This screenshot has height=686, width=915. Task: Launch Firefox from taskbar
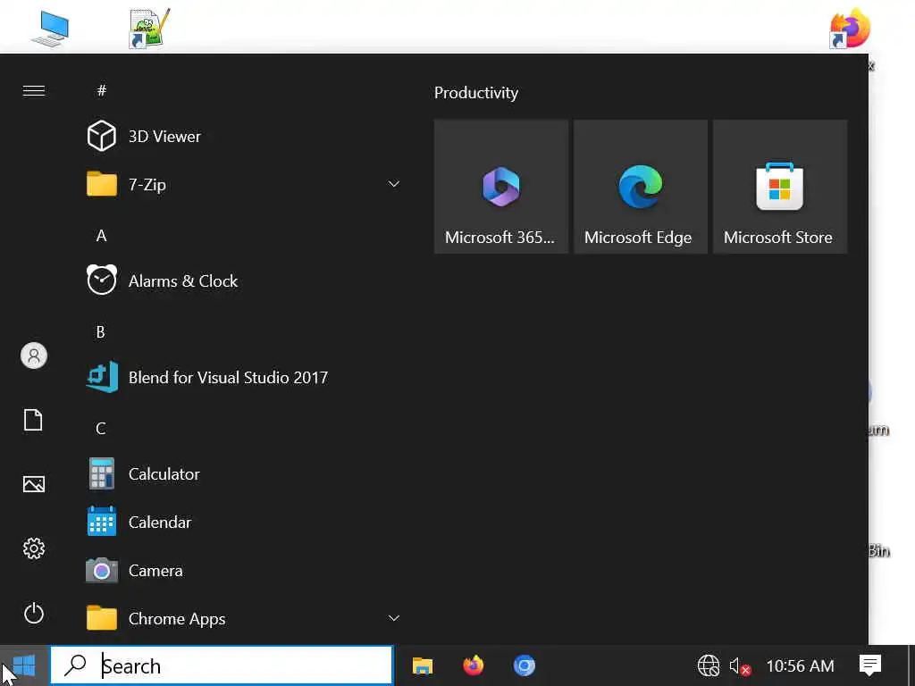tap(474, 665)
